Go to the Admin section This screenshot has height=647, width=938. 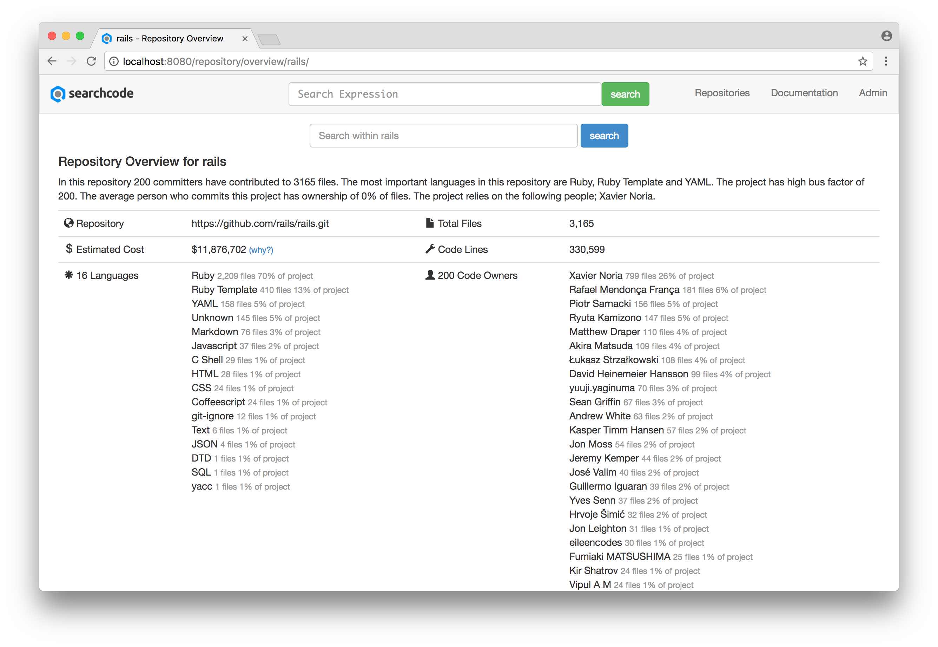click(872, 93)
